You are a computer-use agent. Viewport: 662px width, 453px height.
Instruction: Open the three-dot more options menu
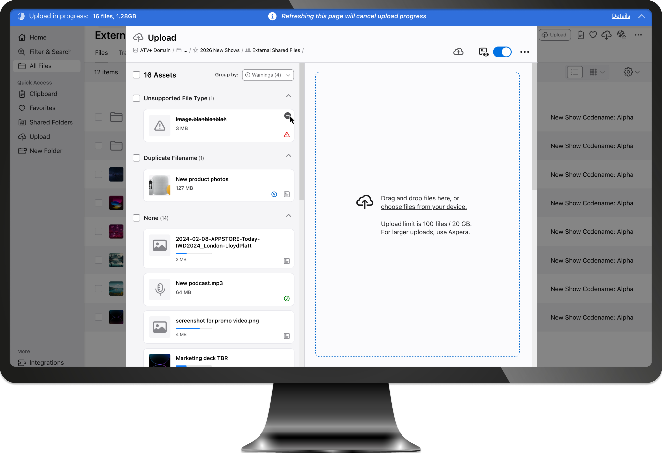point(524,52)
